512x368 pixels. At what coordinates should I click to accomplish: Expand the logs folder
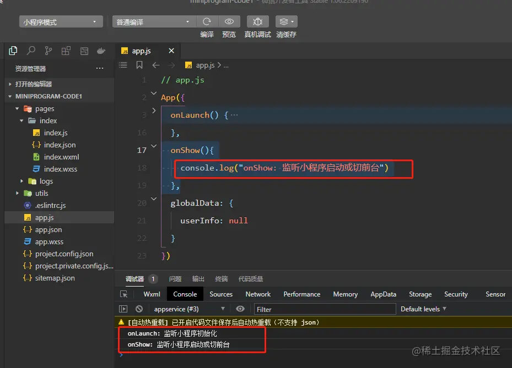21,181
